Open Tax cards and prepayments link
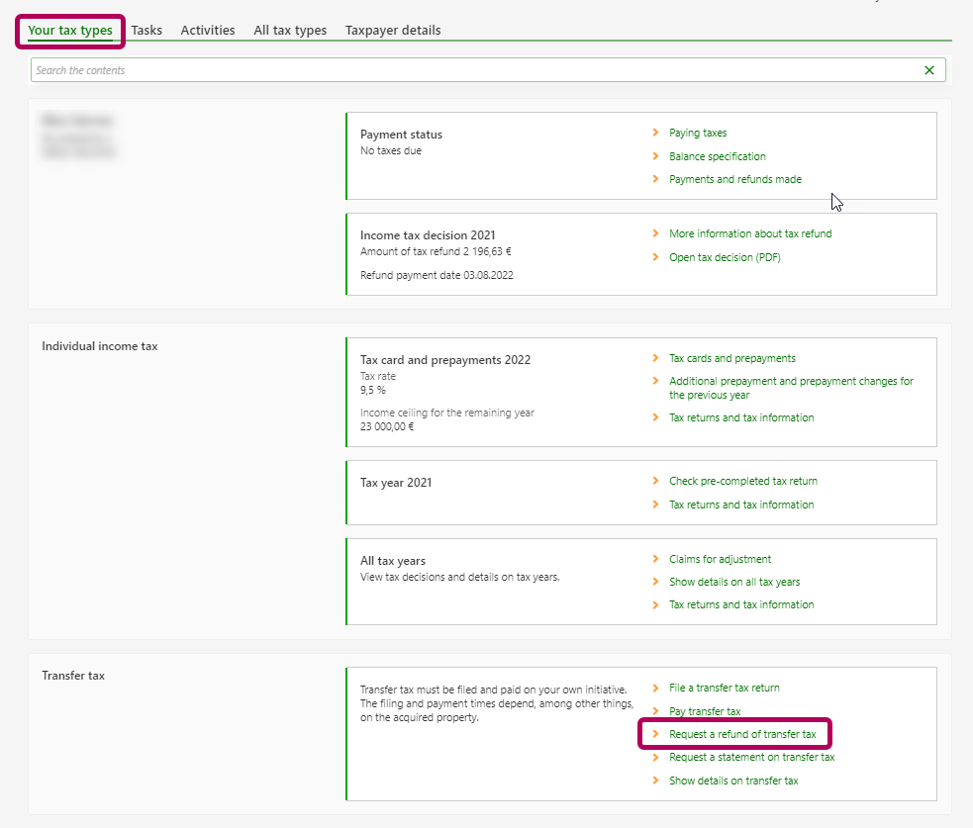Image resolution: width=973 pixels, height=828 pixels. 732,359
